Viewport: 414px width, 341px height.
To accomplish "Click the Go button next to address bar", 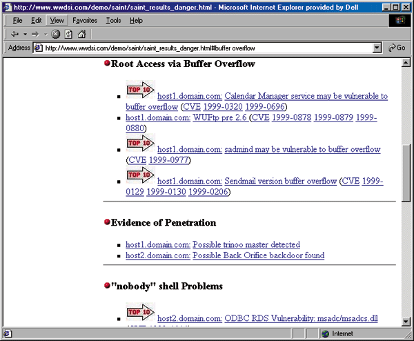I will pyautogui.click(x=397, y=48).
